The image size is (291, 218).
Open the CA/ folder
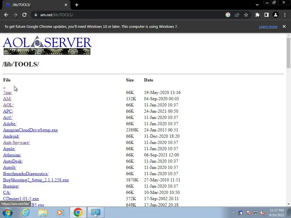click(x=7, y=192)
